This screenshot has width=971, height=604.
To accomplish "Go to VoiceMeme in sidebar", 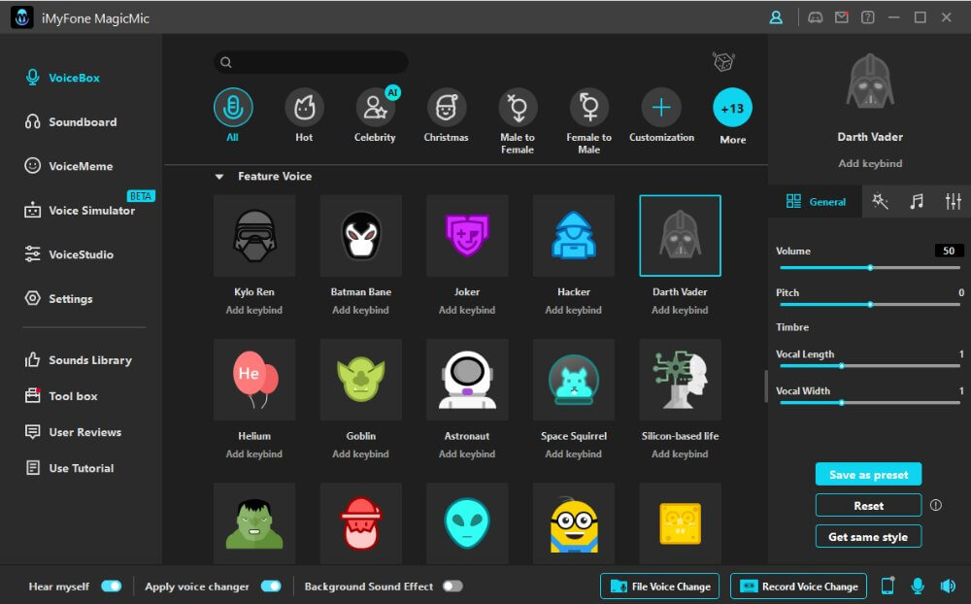I will click(x=69, y=166).
